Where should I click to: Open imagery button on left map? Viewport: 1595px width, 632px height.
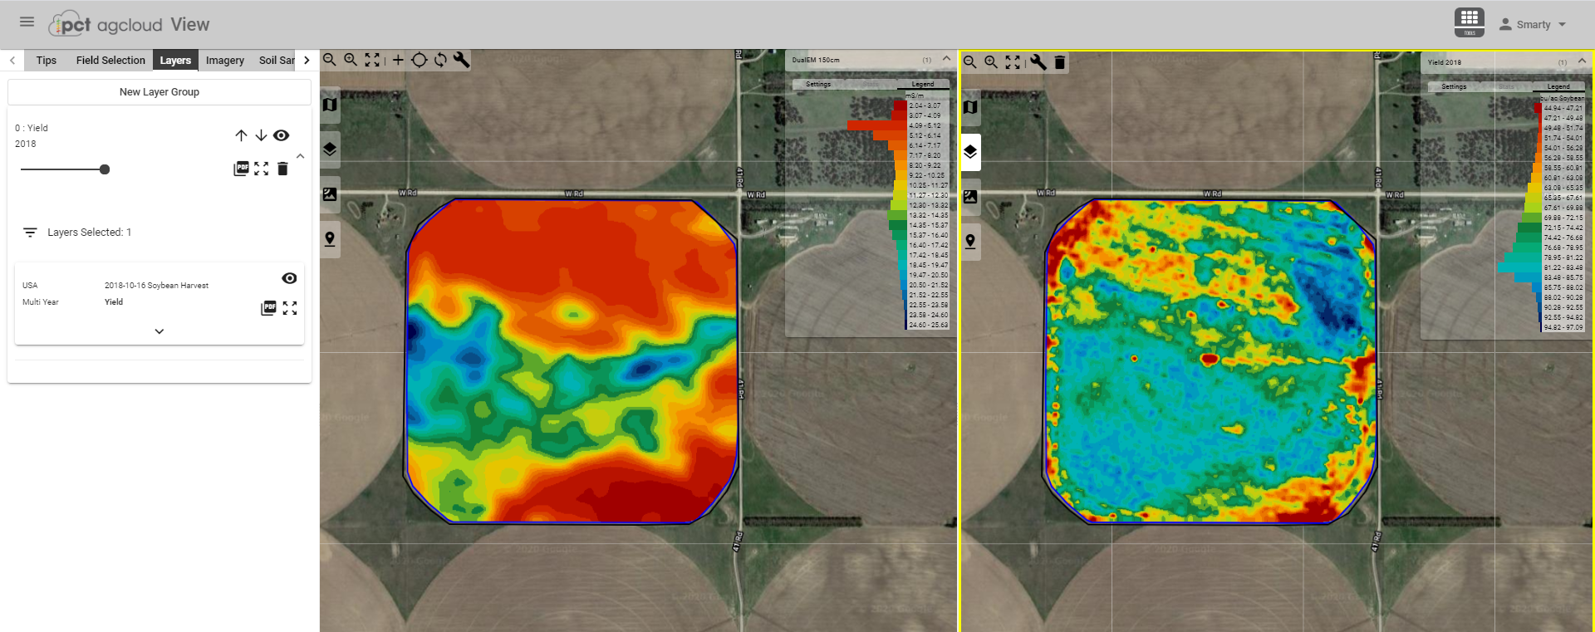click(330, 194)
